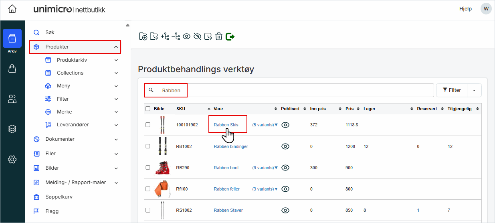Screen dimensions: 495x223
Task: Open the dropdown arrow next to Filter
Action: pyautogui.click(x=474, y=90)
